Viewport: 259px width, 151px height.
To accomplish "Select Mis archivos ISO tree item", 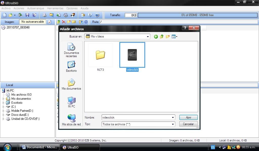I will pos(21,95).
